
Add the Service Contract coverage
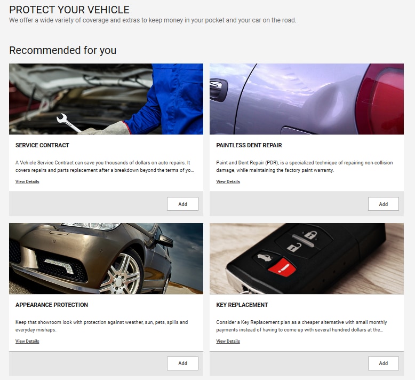[x=182, y=204]
